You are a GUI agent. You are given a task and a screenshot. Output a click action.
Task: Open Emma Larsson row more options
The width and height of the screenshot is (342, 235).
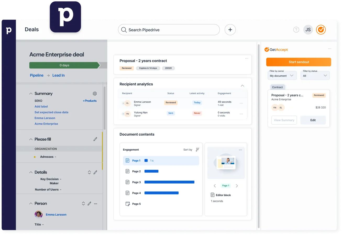(241, 103)
